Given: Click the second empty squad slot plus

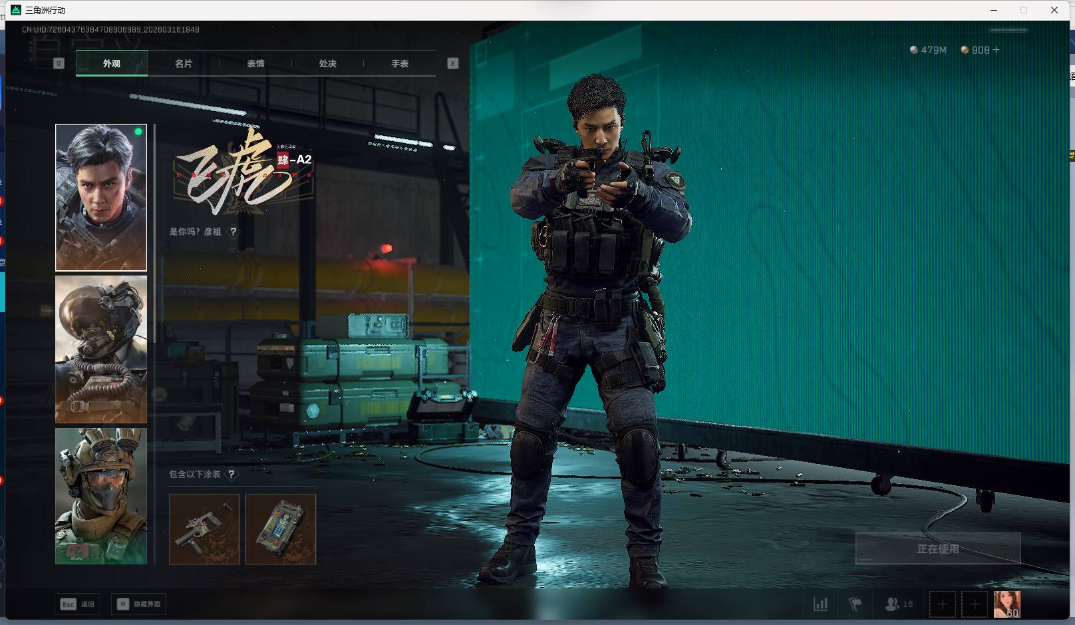Looking at the screenshot, I should [x=975, y=604].
